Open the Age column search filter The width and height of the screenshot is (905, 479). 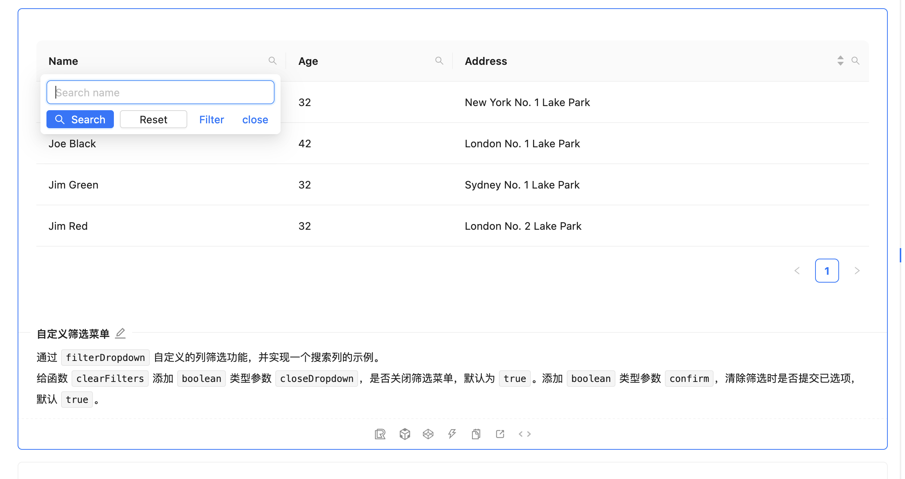[x=439, y=60]
